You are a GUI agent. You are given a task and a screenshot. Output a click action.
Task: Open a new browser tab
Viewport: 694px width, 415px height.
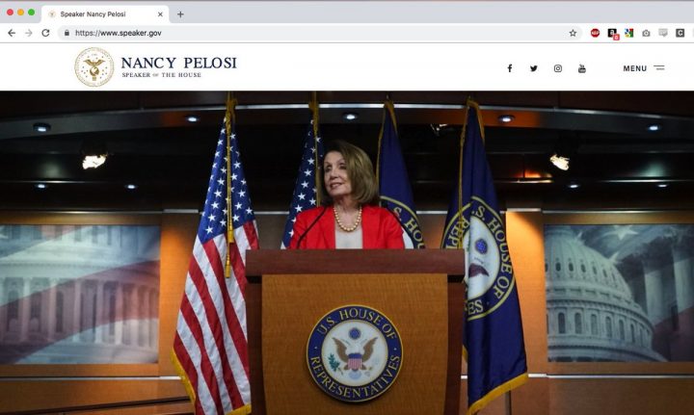tap(180, 14)
